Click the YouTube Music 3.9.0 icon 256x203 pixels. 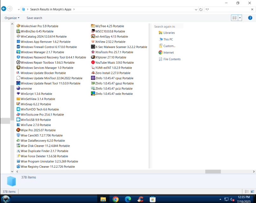93,62
